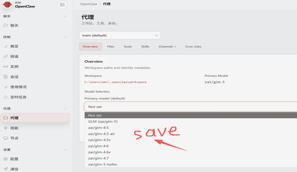Click the document icon beside 会话
Viewport: 297px width, 172px height.
pos(5,77)
